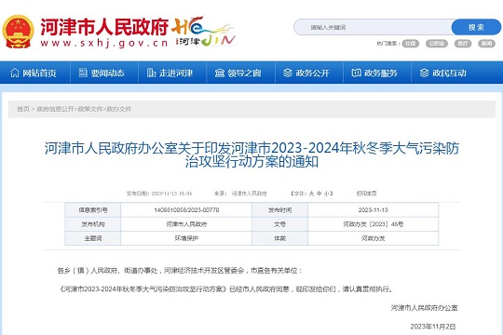The image size is (503, 335).
Task: Open 政办文件 in the breadcrumb
Action: tap(119, 109)
